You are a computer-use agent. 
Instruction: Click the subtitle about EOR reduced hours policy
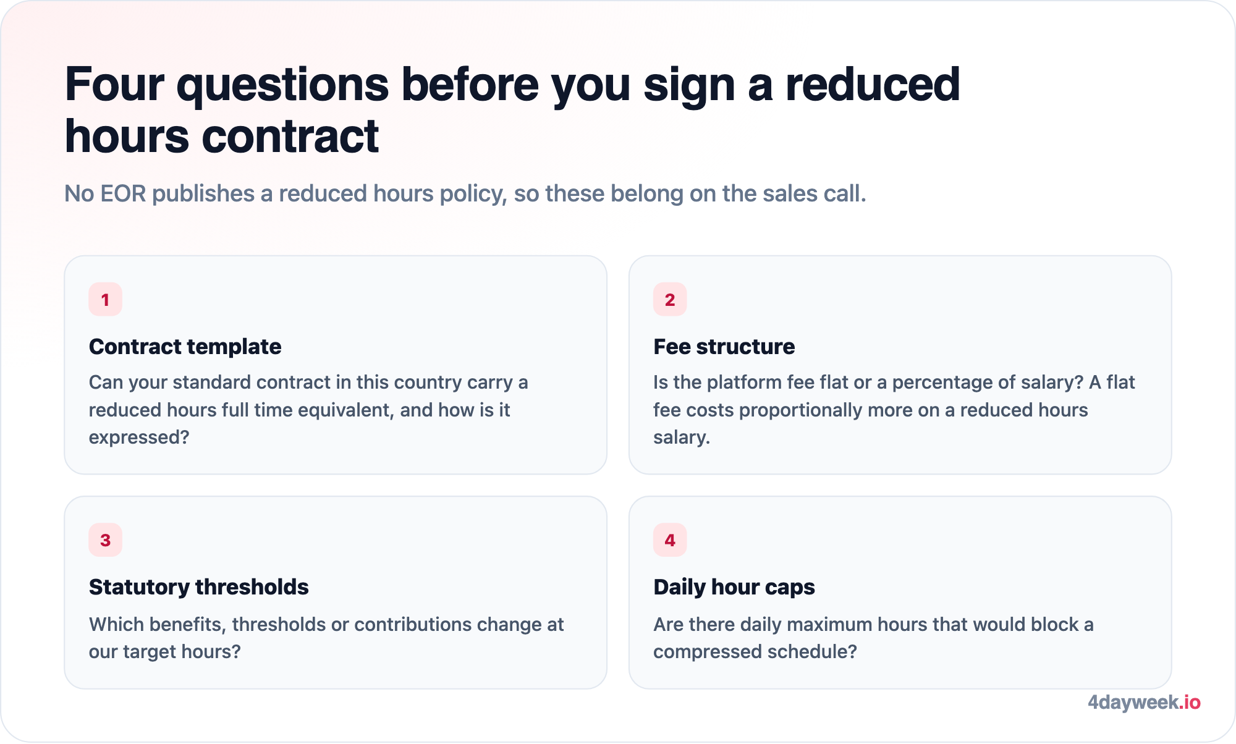pos(465,193)
